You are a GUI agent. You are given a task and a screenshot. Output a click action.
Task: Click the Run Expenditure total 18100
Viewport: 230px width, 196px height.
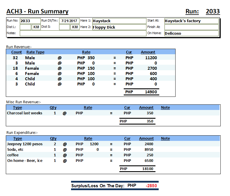[148, 169]
